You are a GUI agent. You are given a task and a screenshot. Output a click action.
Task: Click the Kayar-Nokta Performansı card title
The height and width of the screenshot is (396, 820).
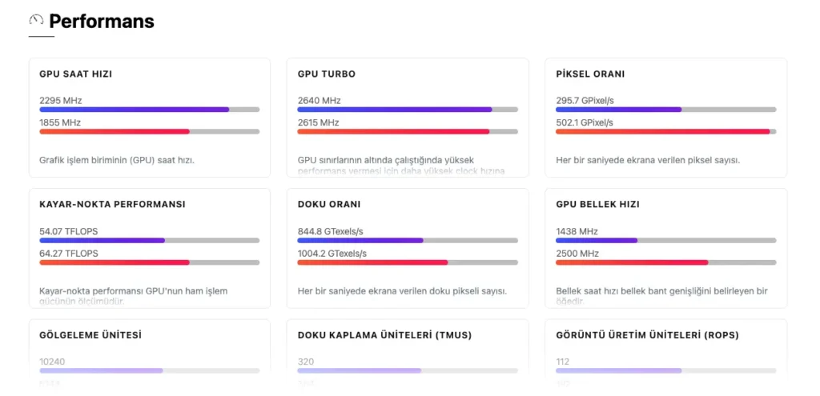pos(112,205)
